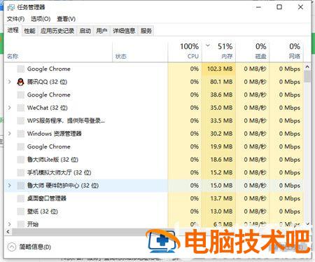Click the 鲁大师Lite版 process icon
Image resolution: width=315 pixels, height=262 pixels.
click(21, 160)
